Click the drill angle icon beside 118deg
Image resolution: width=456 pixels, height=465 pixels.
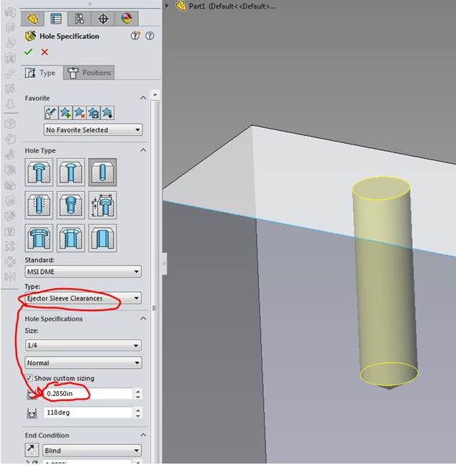pos(32,413)
